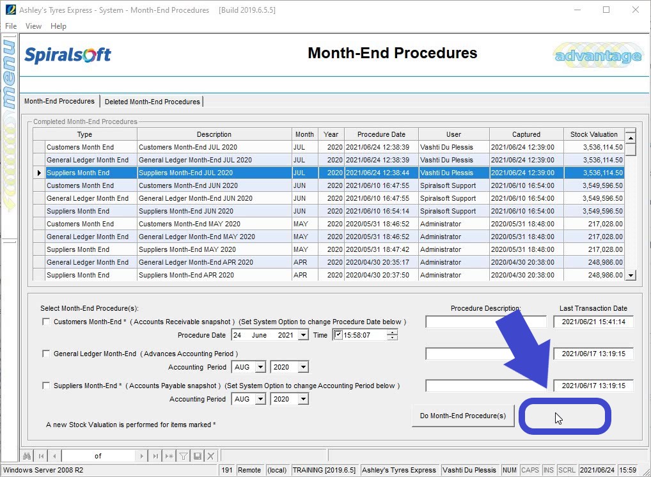Image resolution: width=651 pixels, height=477 pixels.
Task: Sort by Stock Valuation column header
Action: (593, 134)
